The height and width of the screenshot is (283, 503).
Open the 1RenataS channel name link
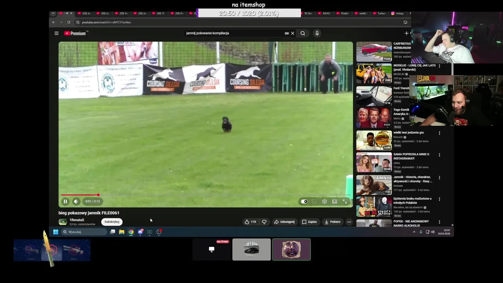point(77,220)
